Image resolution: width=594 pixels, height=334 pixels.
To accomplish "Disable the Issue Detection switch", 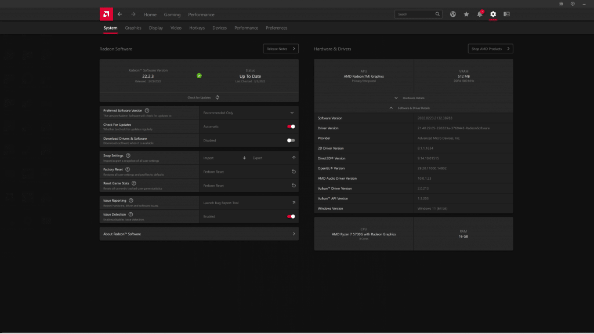I will pos(291,217).
